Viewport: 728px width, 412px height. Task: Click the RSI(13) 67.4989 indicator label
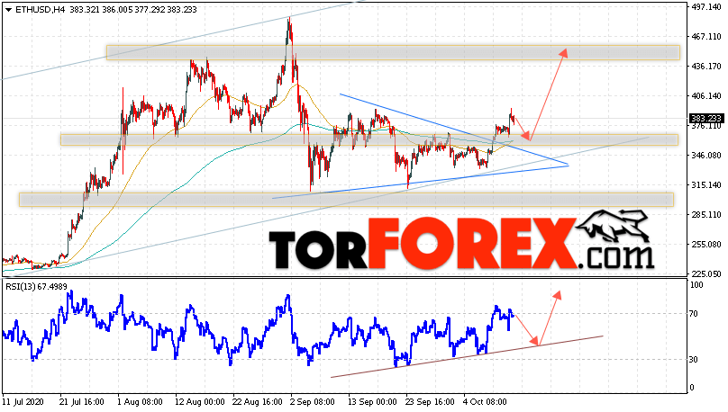36,287
